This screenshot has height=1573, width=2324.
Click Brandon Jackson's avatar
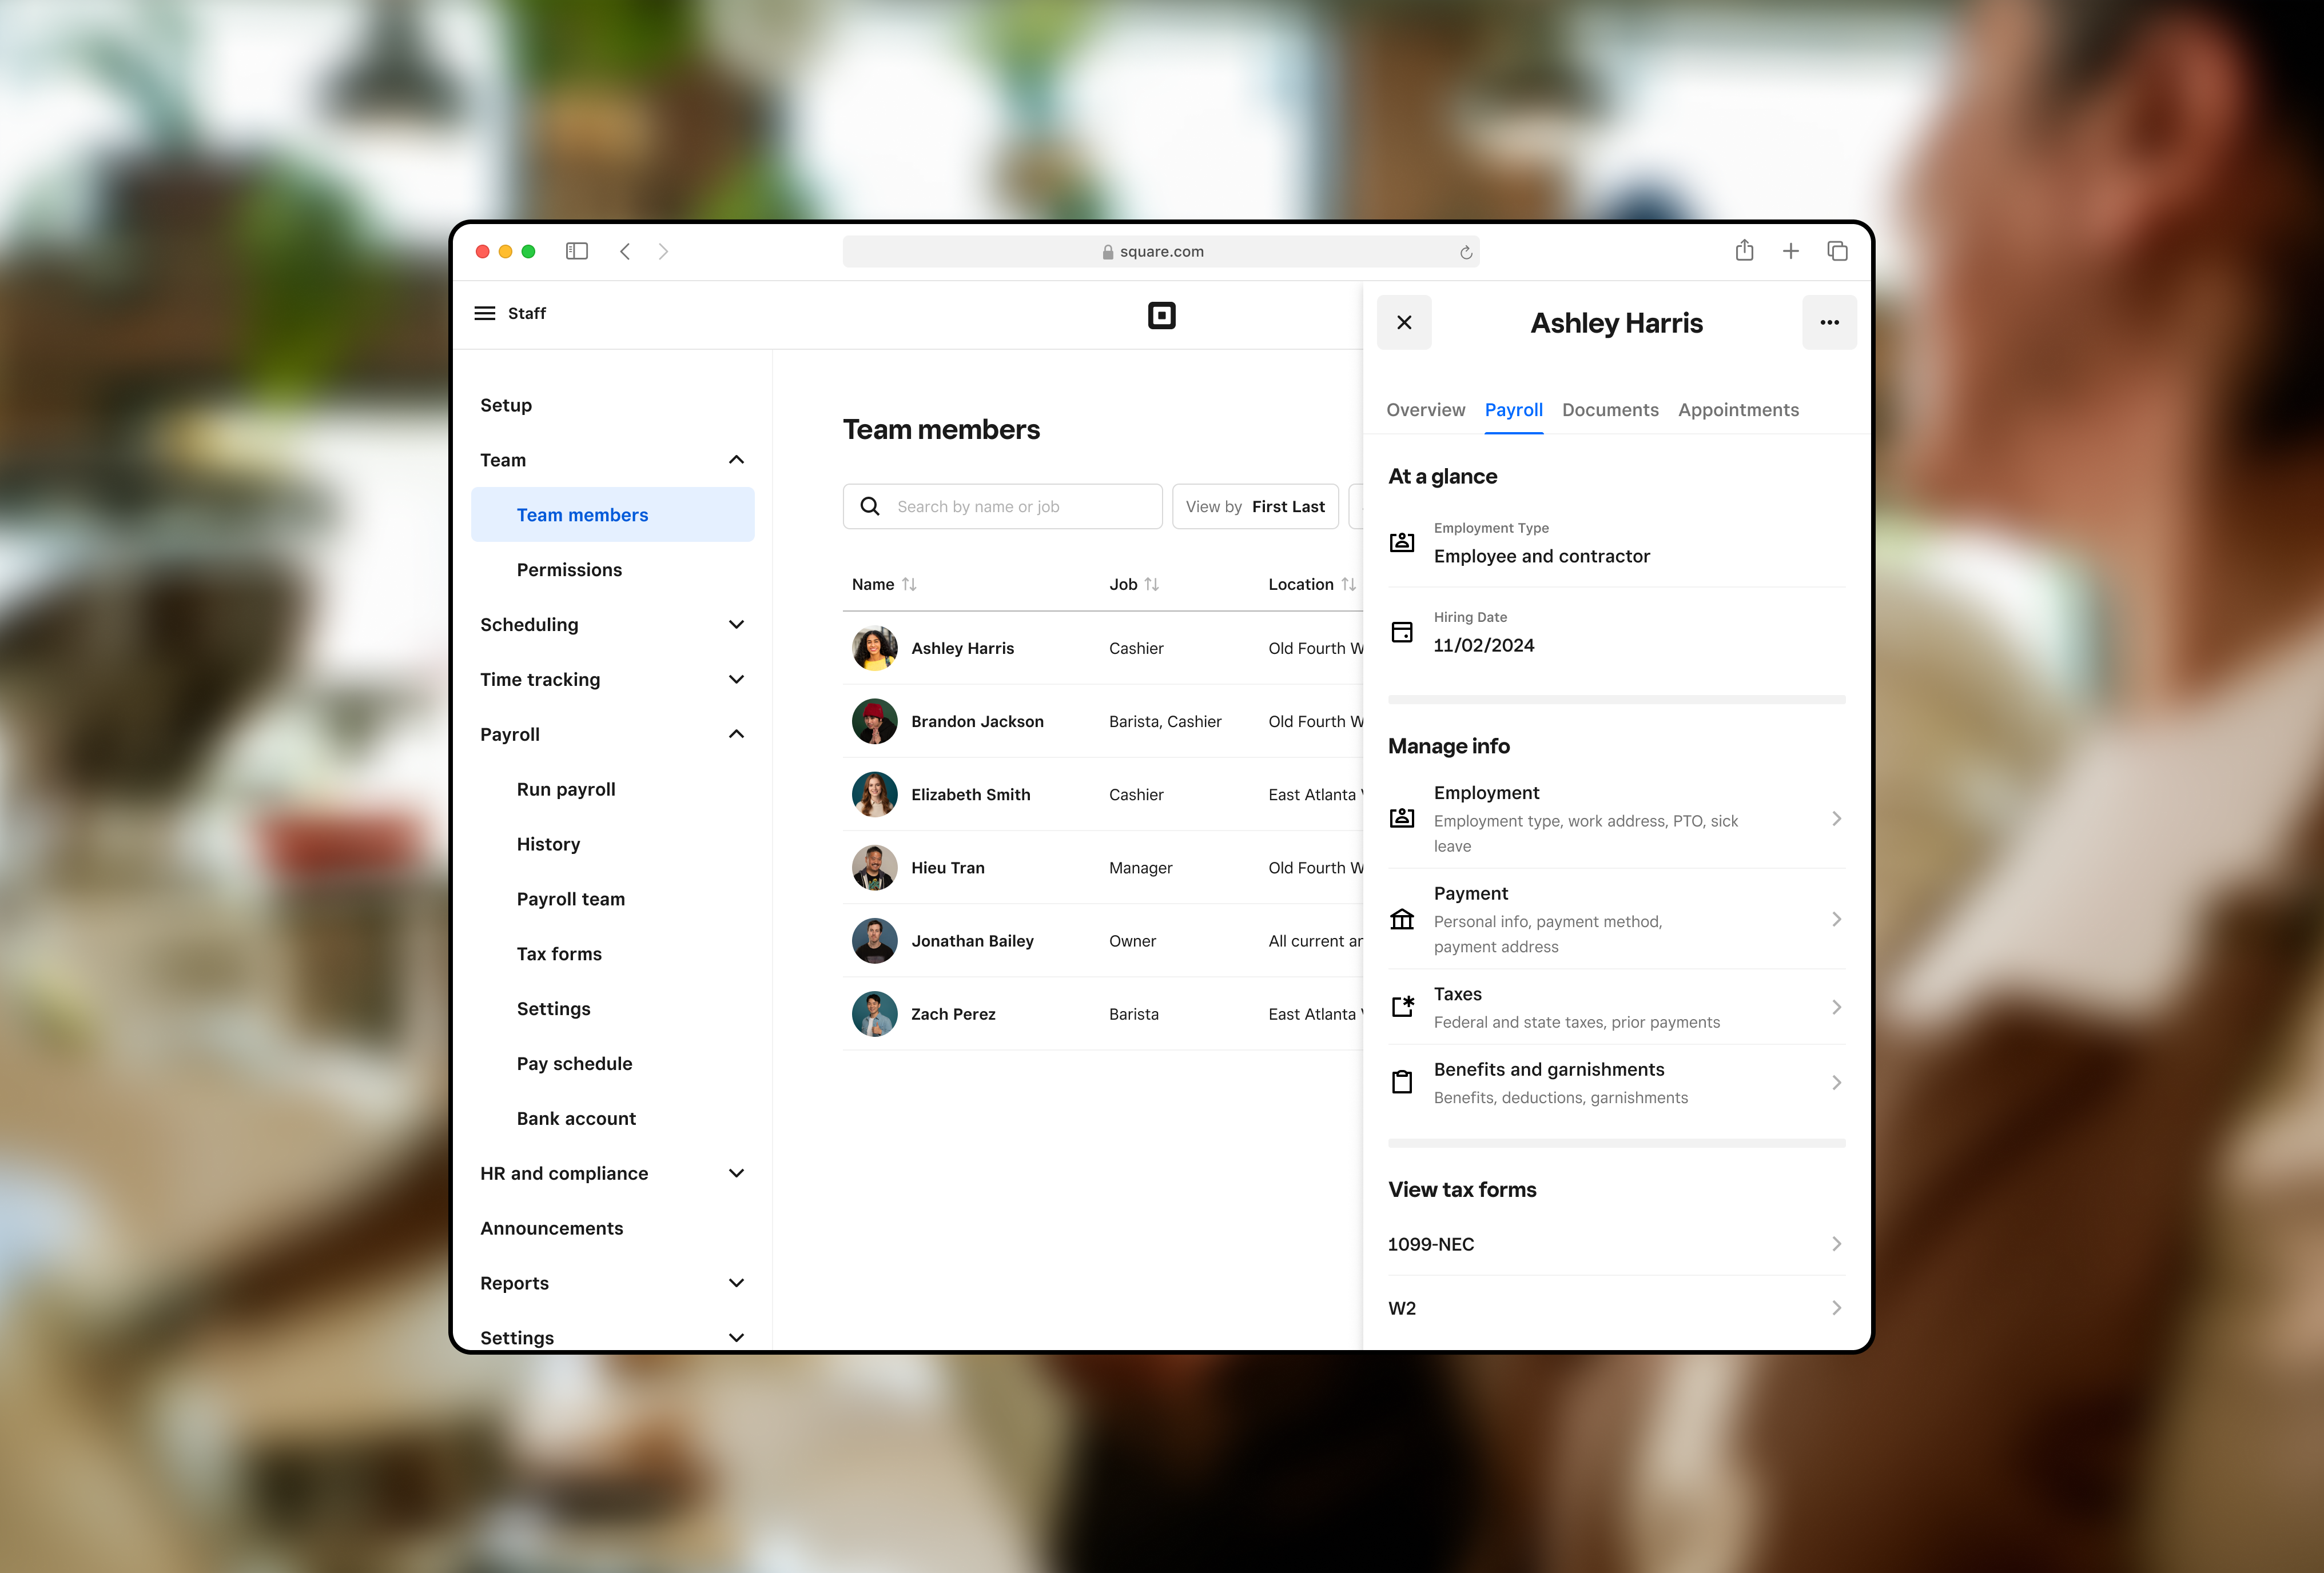(874, 721)
